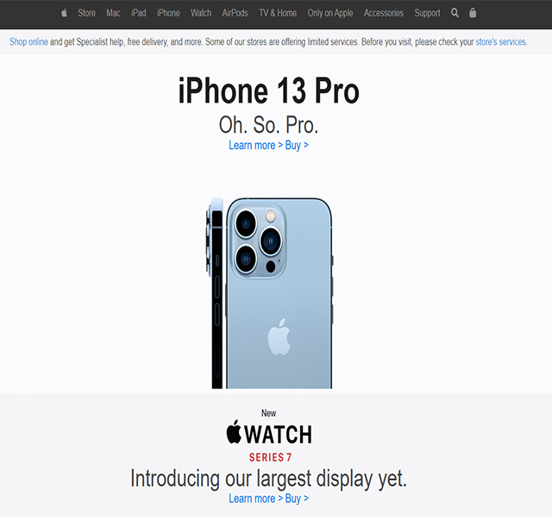Open Only on Apple menu item
552x517 pixels.
point(330,14)
